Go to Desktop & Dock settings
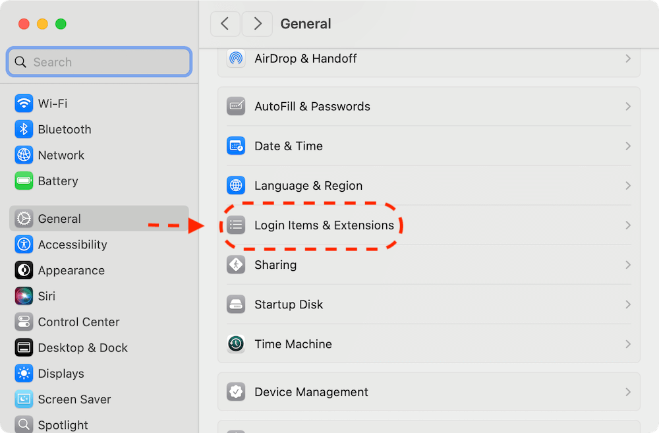This screenshot has height=433, width=659. click(x=82, y=347)
